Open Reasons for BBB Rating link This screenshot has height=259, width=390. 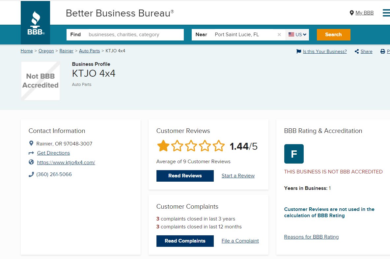pos(311,237)
